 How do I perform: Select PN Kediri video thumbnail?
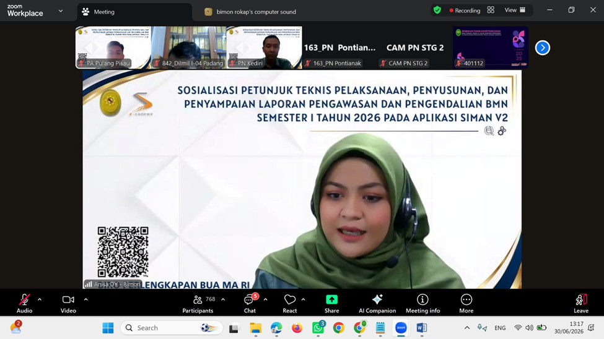(265, 48)
